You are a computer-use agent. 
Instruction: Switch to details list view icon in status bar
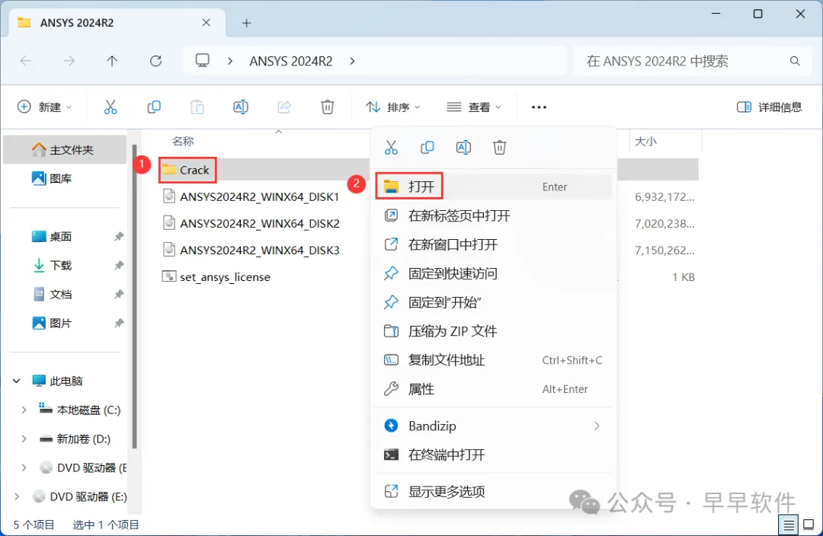788,525
